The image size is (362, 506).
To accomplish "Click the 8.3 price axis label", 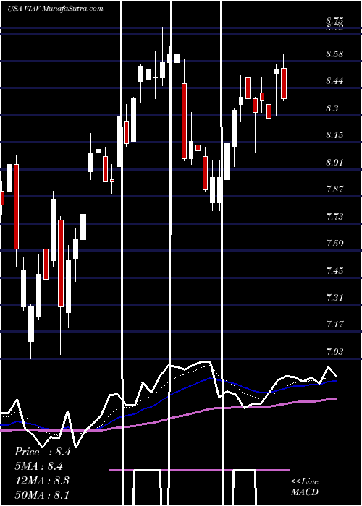I will click(x=332, y=108).
